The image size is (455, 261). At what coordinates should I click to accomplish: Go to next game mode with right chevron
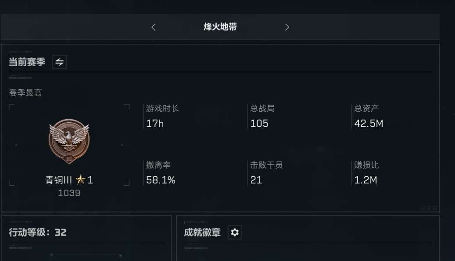point(287,27)
